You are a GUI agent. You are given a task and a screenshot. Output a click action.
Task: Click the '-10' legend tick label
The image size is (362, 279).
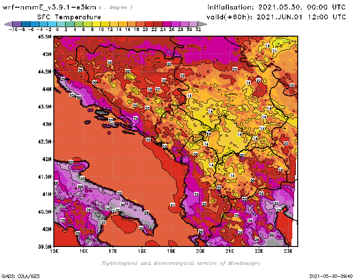tap(13, 29)
